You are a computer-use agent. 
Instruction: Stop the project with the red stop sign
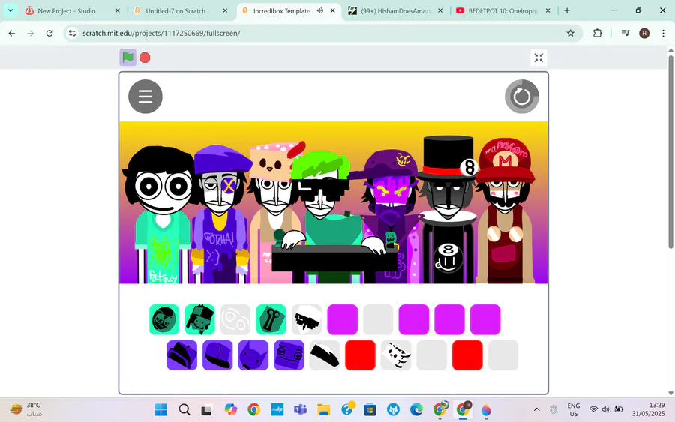[145, 58]
